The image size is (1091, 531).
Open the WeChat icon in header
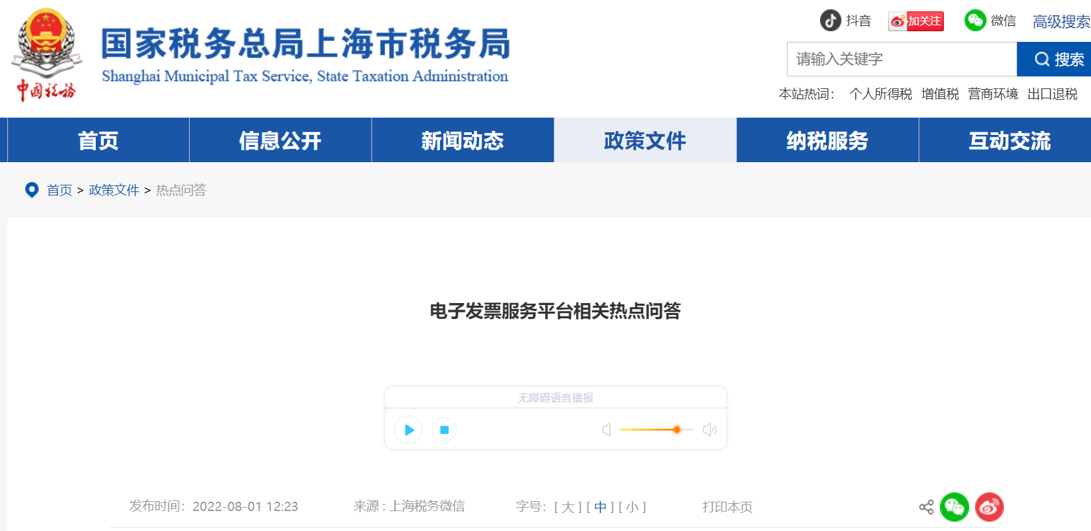(x=975, y=21)
